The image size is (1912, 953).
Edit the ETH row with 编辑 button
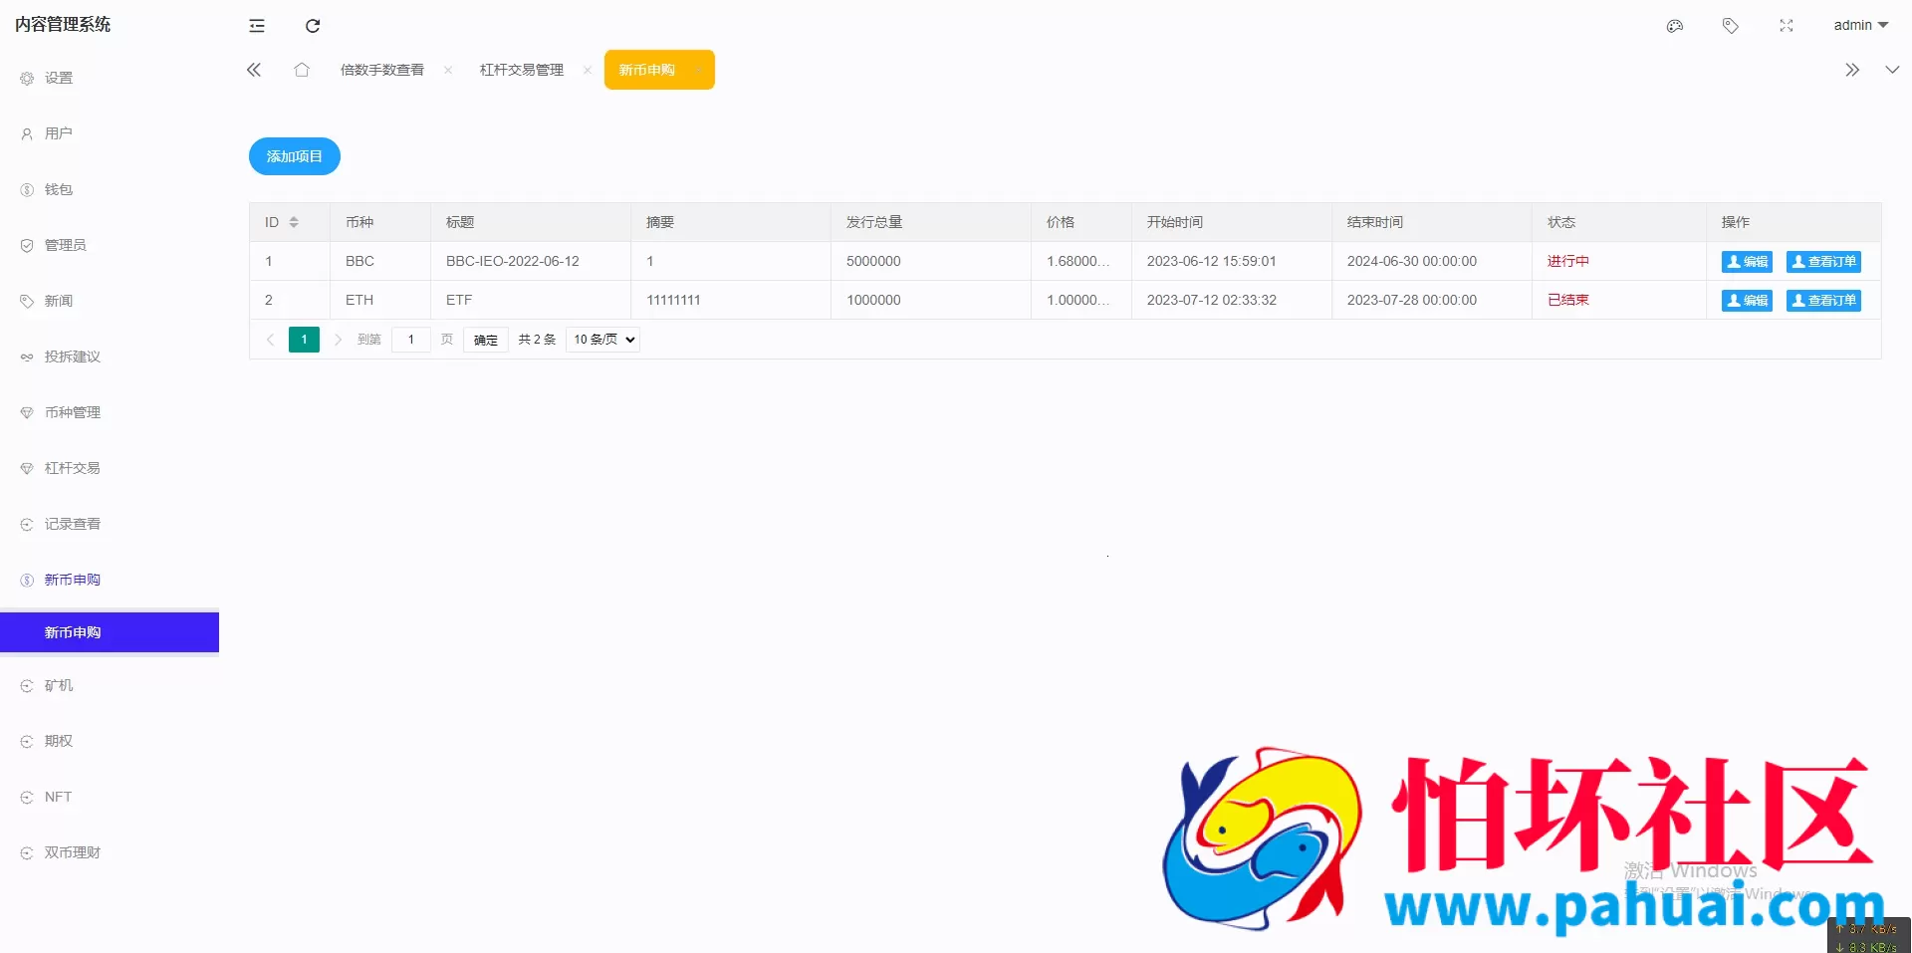click(1747, 301)
